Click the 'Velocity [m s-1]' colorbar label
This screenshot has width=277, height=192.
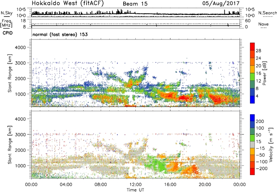tap(270, 145)
